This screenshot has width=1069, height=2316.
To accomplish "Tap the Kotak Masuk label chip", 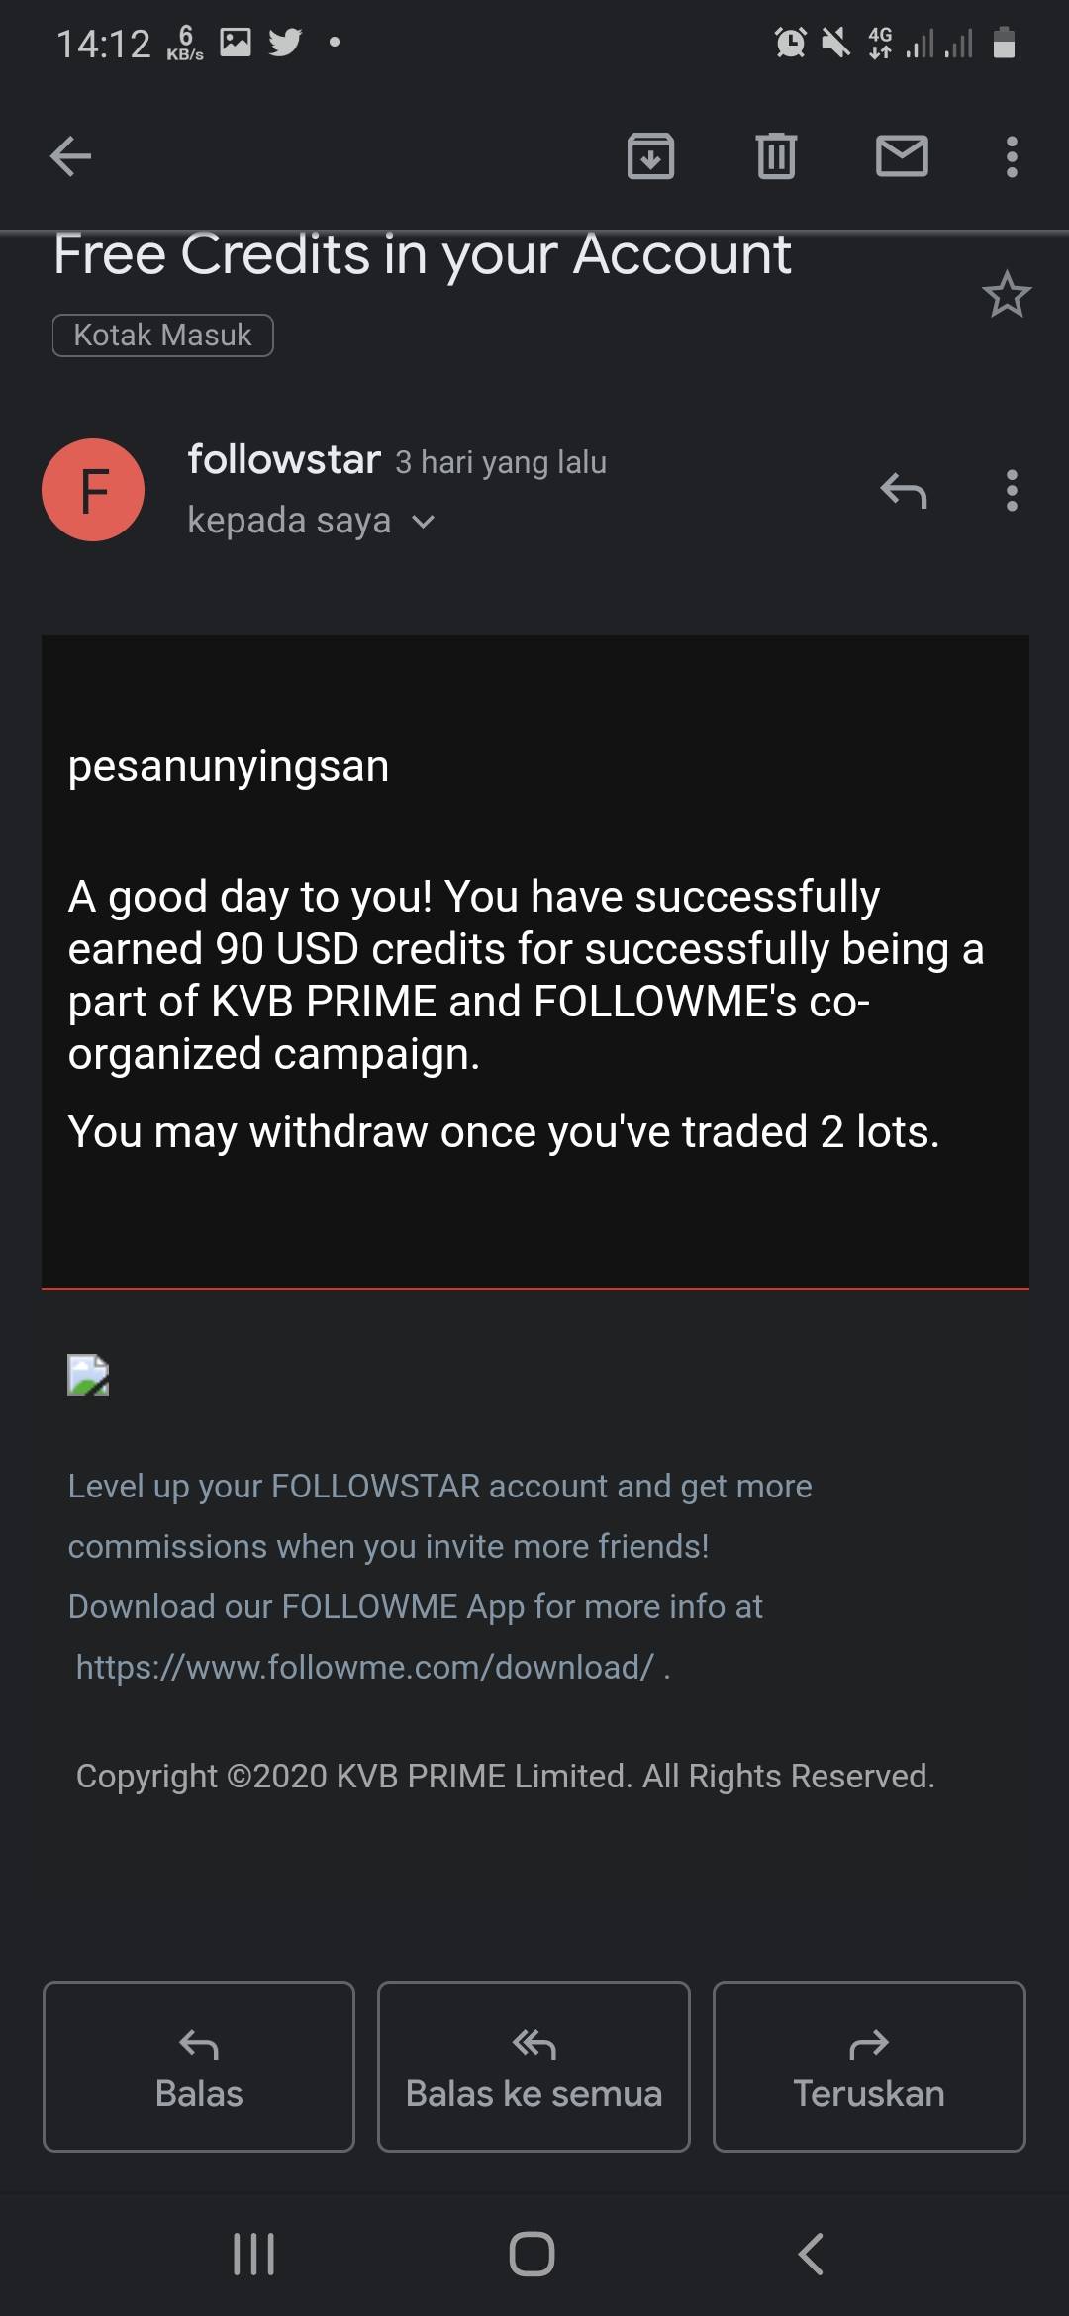I will coord(163,336).
